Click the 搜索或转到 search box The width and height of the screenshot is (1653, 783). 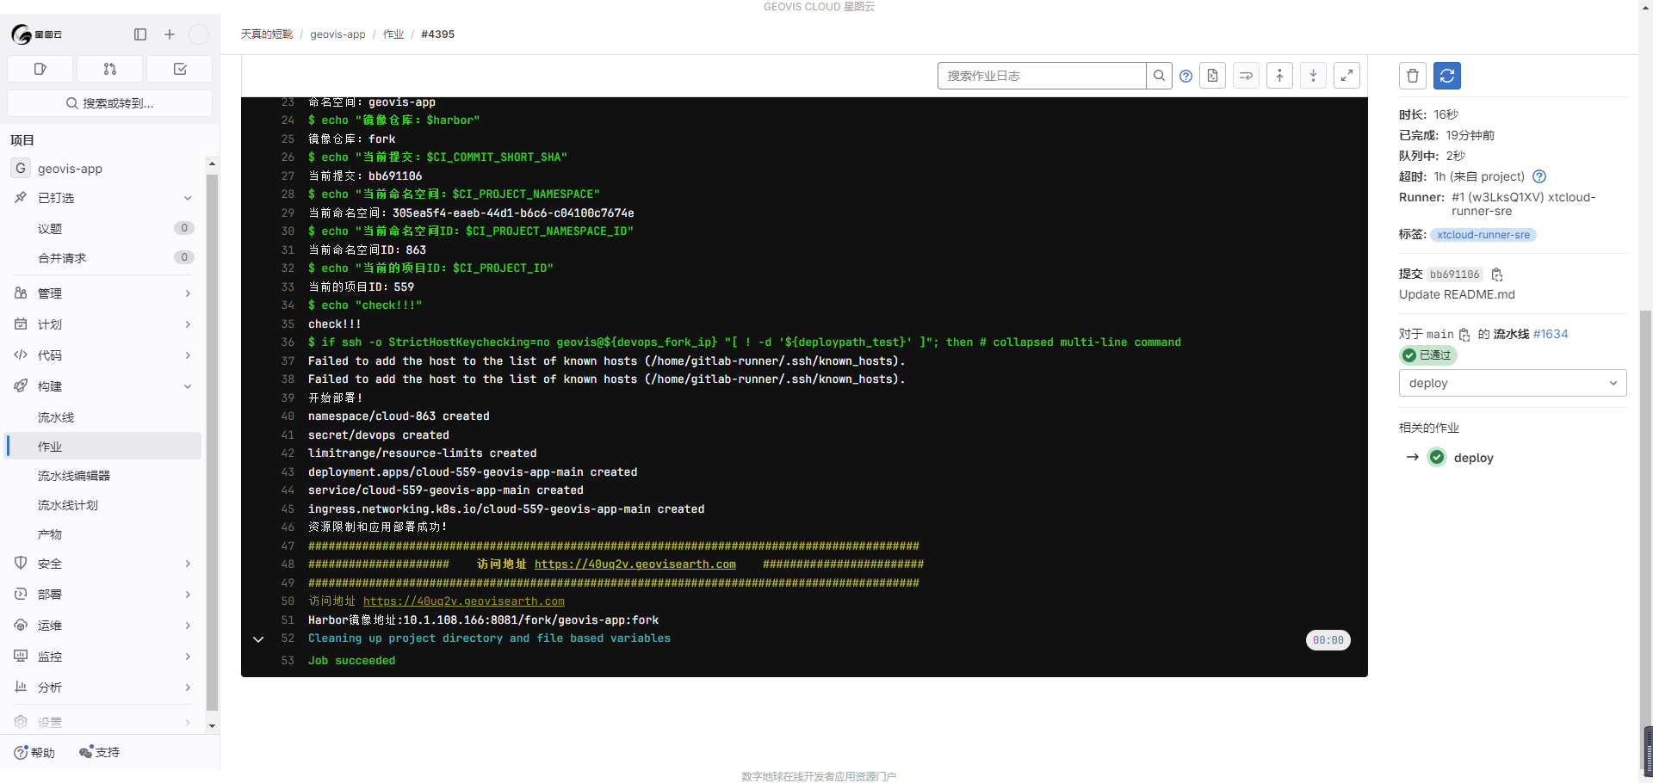coord(109,103)
